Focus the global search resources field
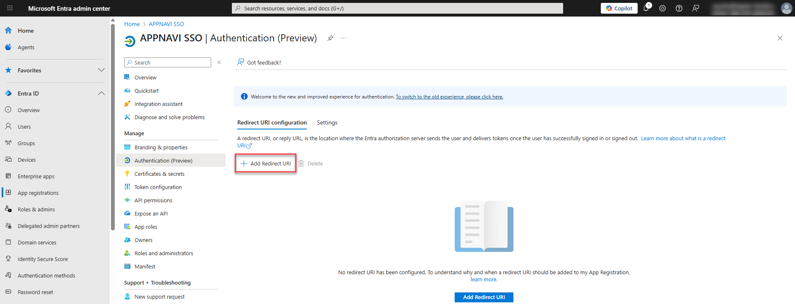This screenshot has width=795, height=304. pos(397,8)
